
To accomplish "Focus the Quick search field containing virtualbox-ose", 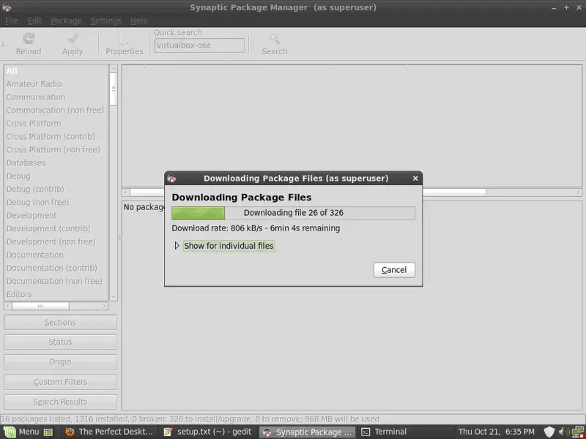I will [199, 45].
